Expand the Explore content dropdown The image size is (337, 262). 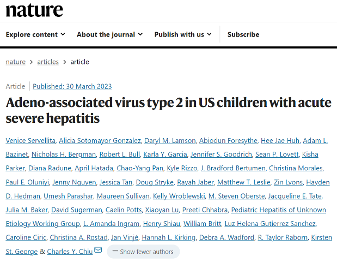pyautogui.click(x=35, y=34)
